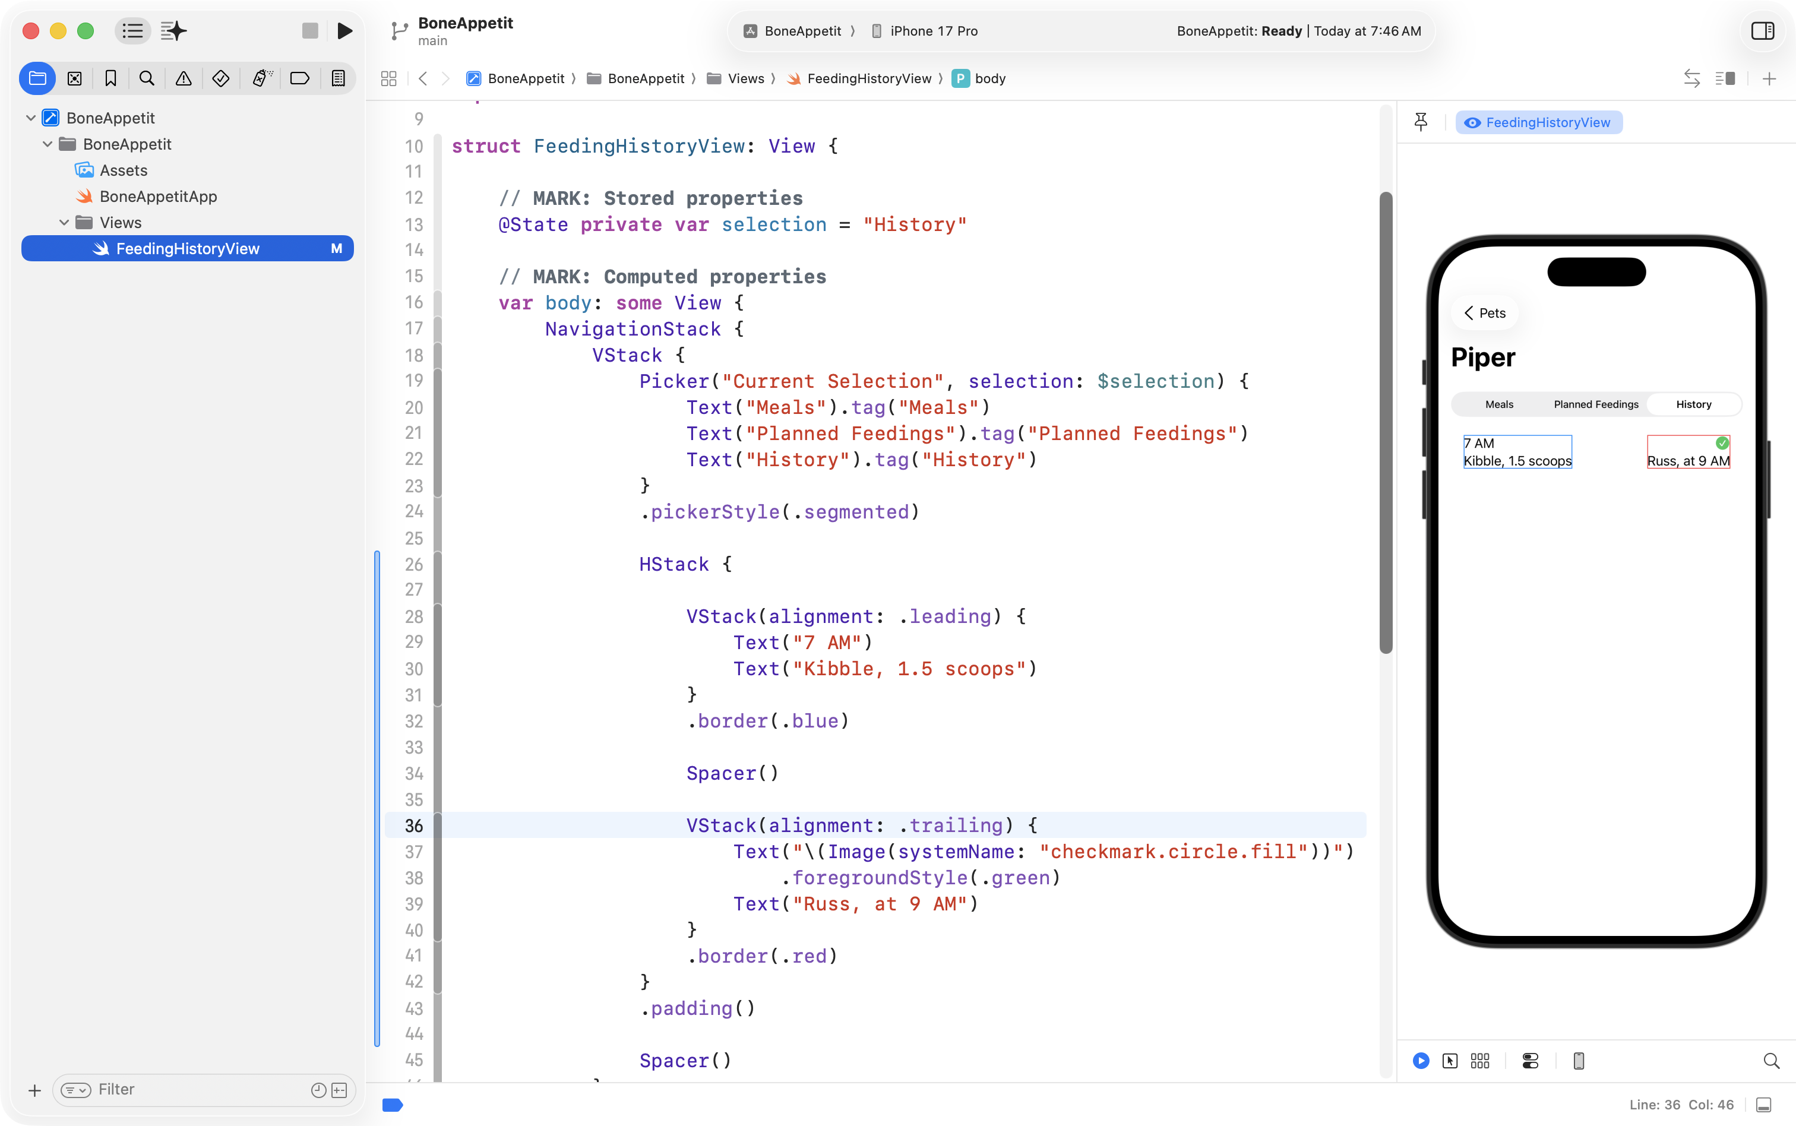Image resolution: width=1796 pixels, height=1126 pixels.
Task: Select Meals segment in preview
Action: coord(1499,404)
